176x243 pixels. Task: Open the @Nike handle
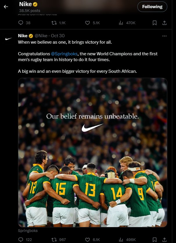(x=41, y=36)
